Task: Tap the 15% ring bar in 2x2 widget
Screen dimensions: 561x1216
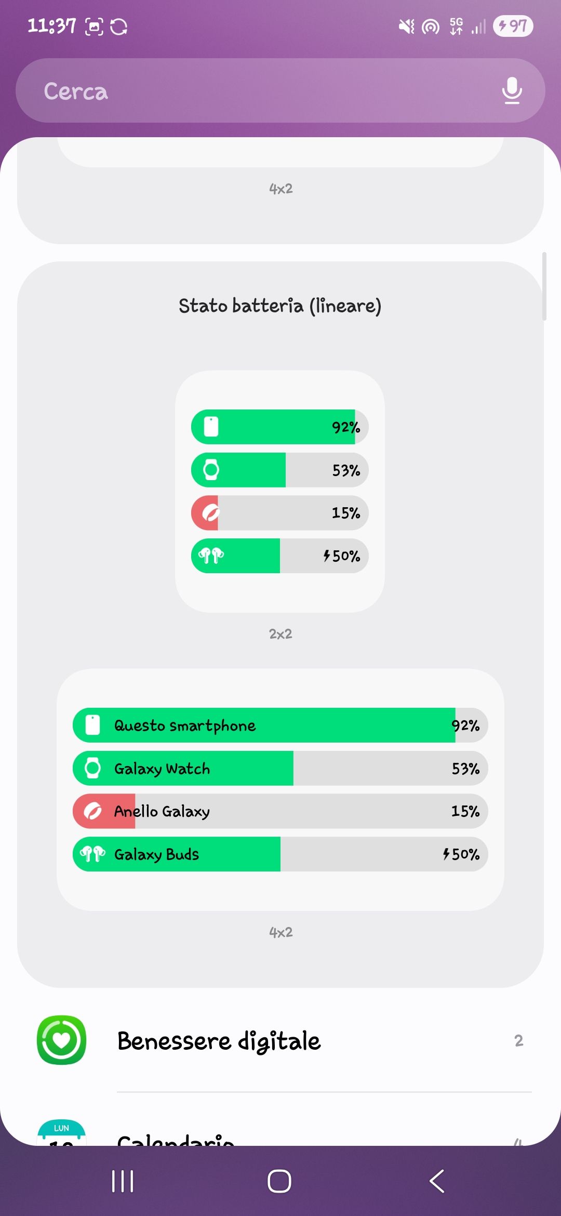Action: coord(280,513)
